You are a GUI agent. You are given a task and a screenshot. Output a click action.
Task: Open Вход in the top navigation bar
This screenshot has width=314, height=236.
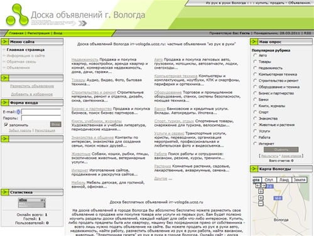[x=58, y=33]
